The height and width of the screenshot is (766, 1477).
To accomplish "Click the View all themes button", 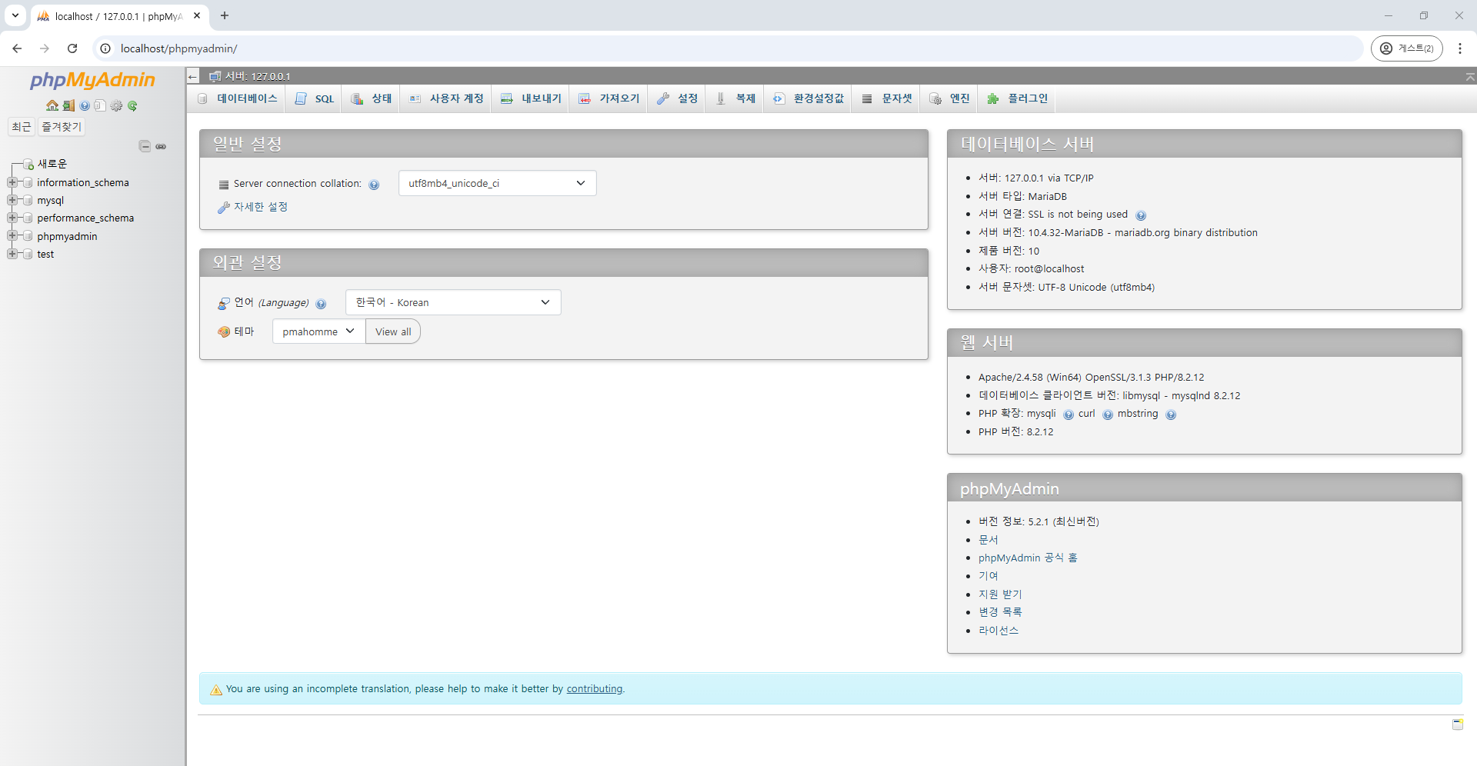I will 393,331.
